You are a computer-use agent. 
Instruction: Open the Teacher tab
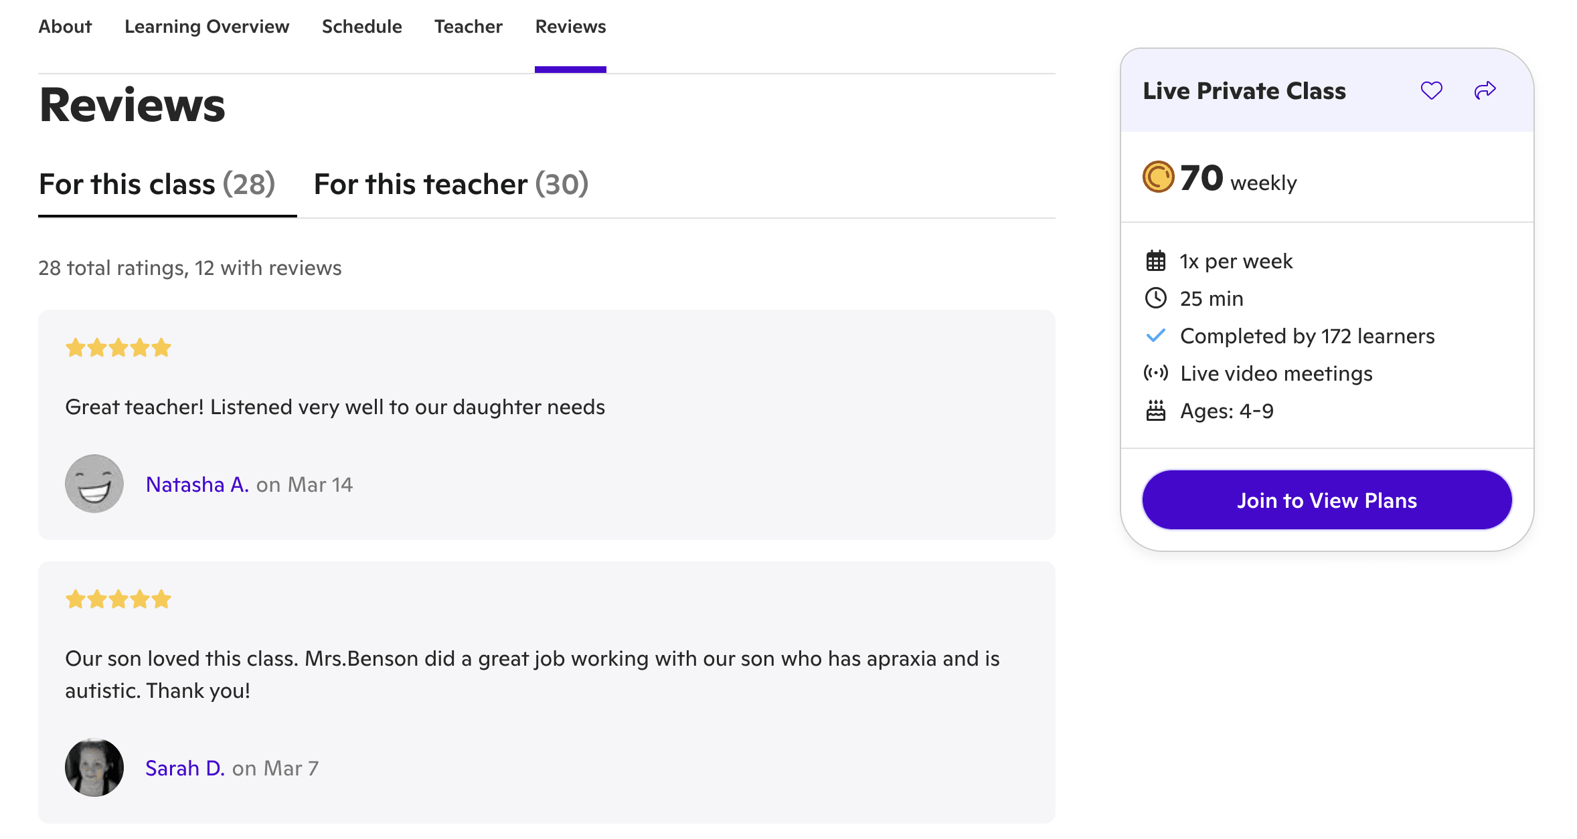468,27
